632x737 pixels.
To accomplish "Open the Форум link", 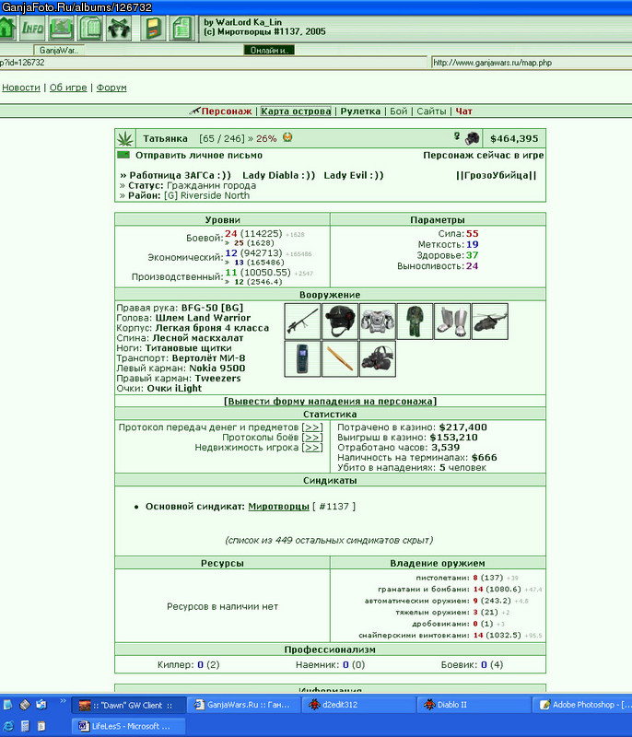I will click(111, 88).
